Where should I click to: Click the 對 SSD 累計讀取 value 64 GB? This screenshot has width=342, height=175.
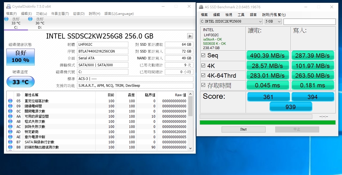click(179, 45)
